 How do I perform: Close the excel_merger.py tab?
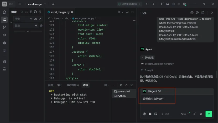[x=72, y=12]
